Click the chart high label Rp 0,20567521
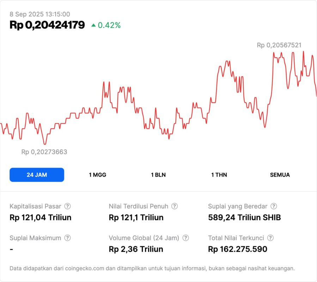 pyautogui.click(x=279, y=45)
